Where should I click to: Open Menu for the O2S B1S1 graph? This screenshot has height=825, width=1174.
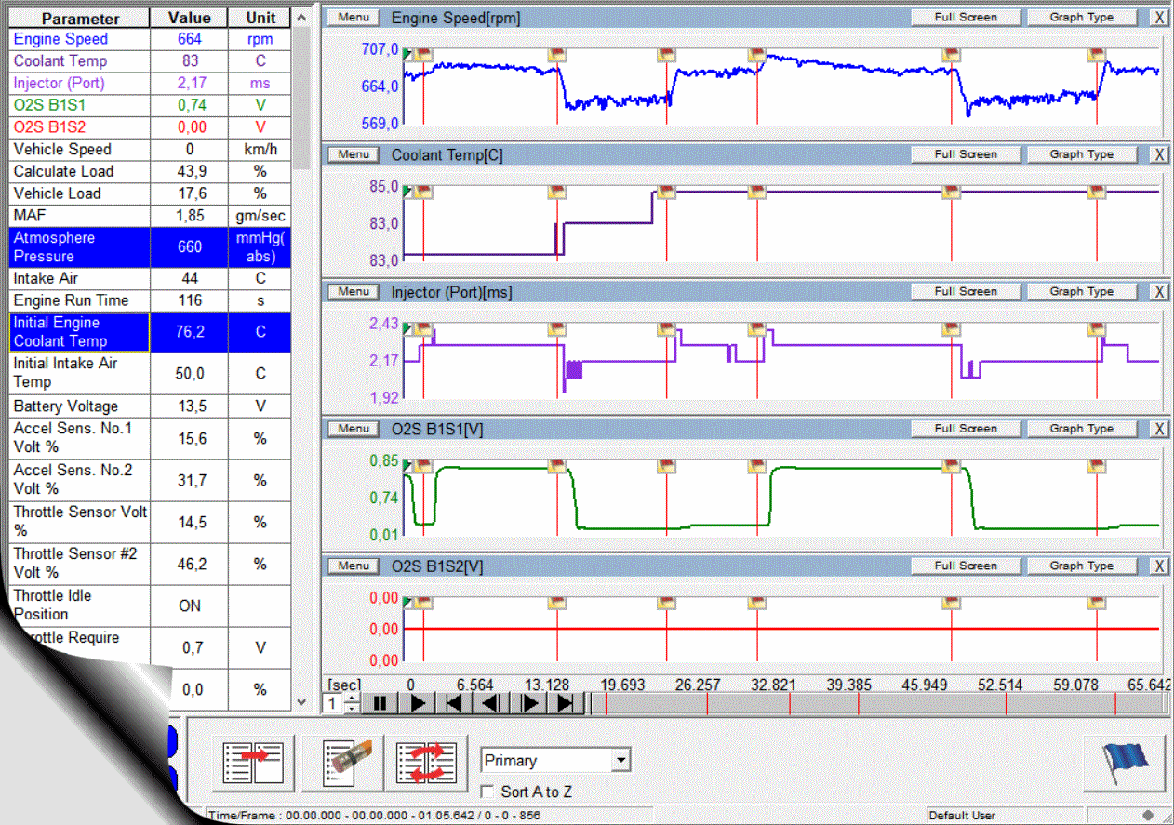pos(354,429)
